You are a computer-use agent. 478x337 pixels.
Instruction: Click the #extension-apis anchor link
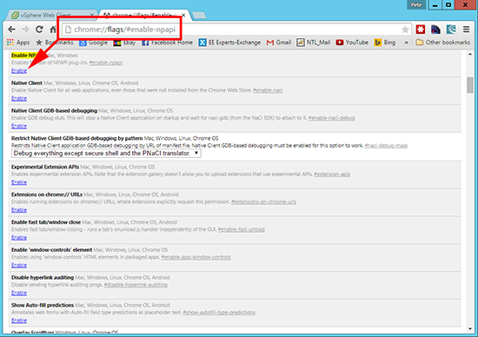point(332,175)
